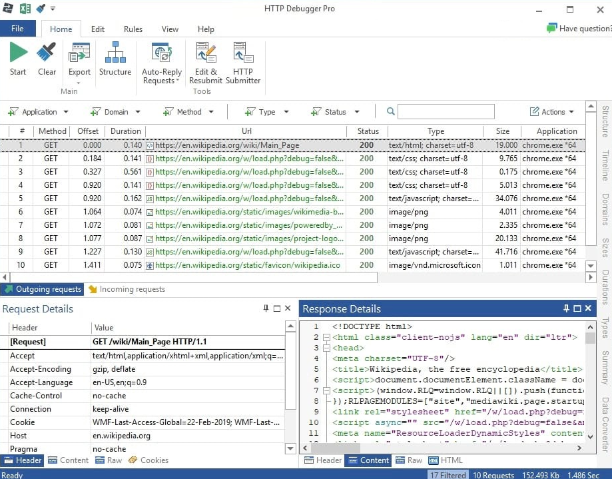
Task: Open the Structure diagram tool
Action: click(115, 53)
